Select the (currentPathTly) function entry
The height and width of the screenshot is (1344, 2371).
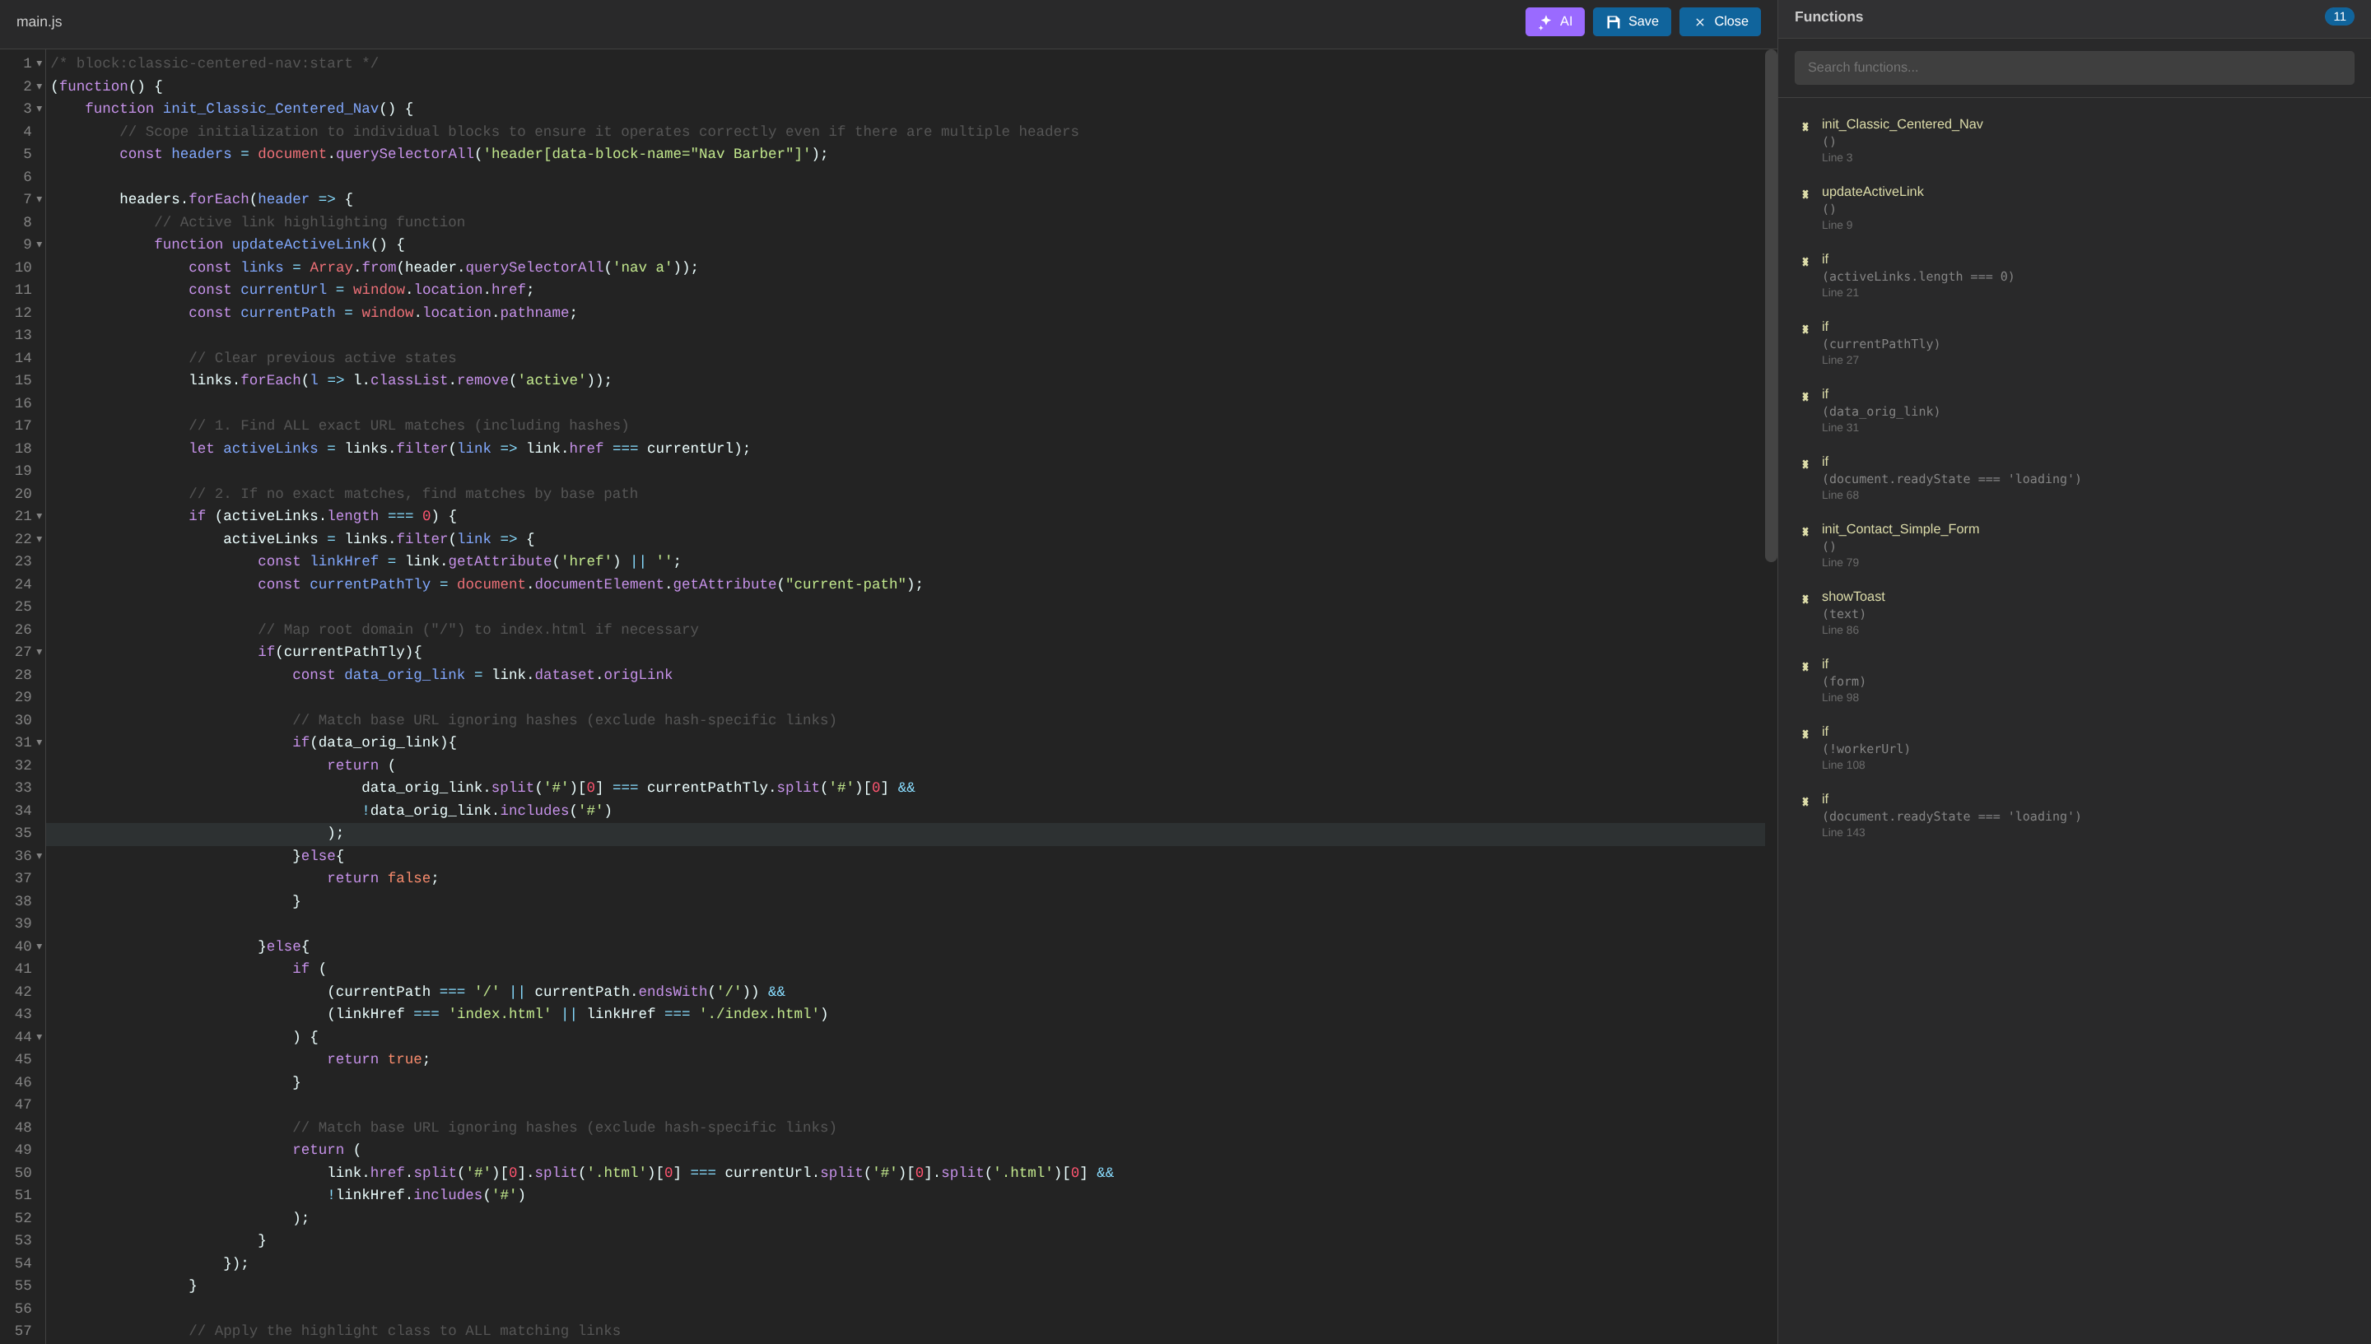(x=1880, y=343)
